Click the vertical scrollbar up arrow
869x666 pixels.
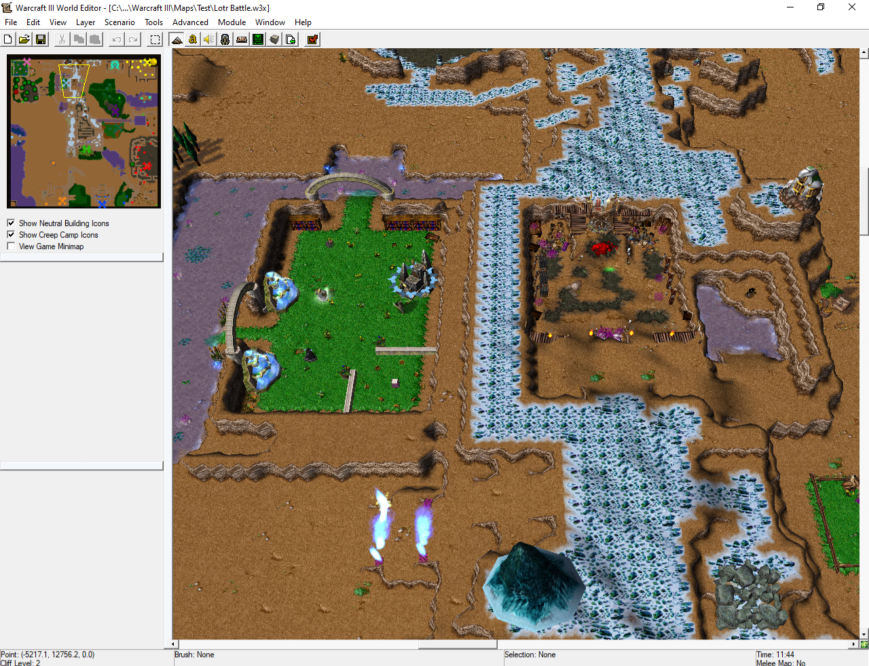click(x=864, y=52)
